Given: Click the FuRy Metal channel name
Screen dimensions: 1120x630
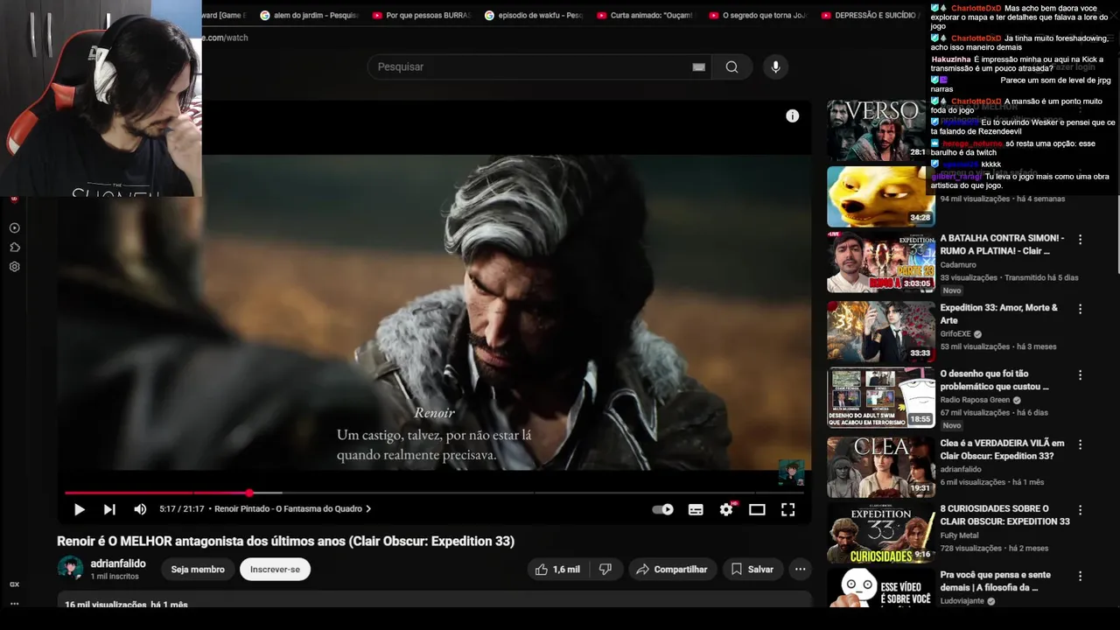Looking at the screenshot, I should pyautogui.click(x=959, y=535).
